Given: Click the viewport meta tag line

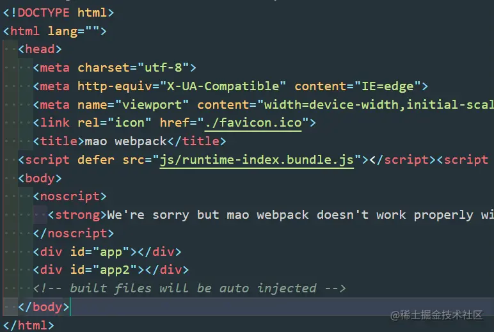Looking at the screenshot, I should tap(264, 104).
